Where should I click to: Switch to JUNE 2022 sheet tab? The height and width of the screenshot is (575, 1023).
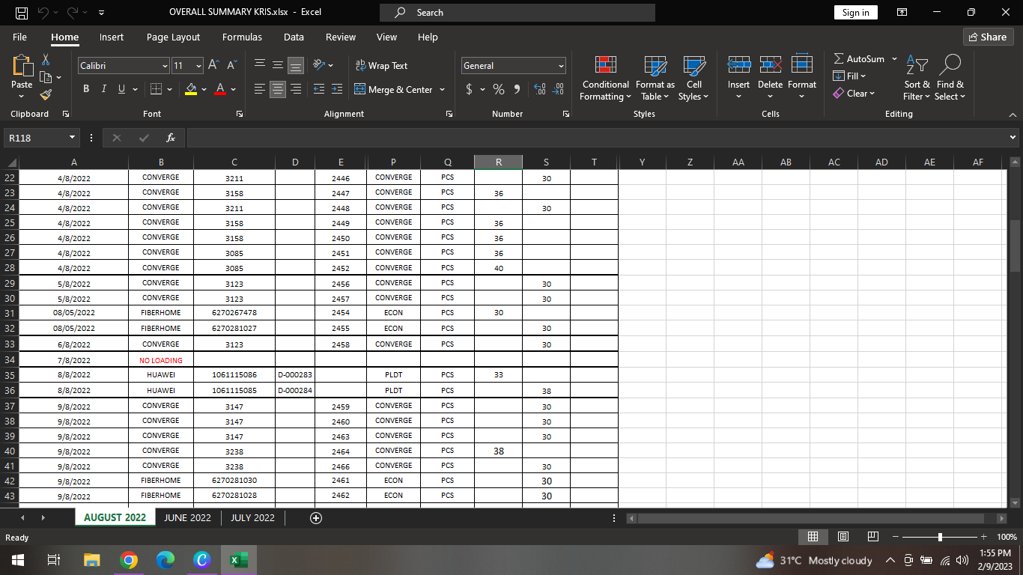(x=187, y=518)
